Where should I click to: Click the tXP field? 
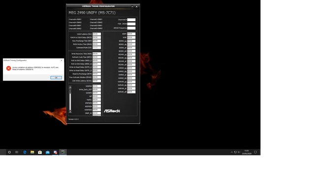pos(96,96)
